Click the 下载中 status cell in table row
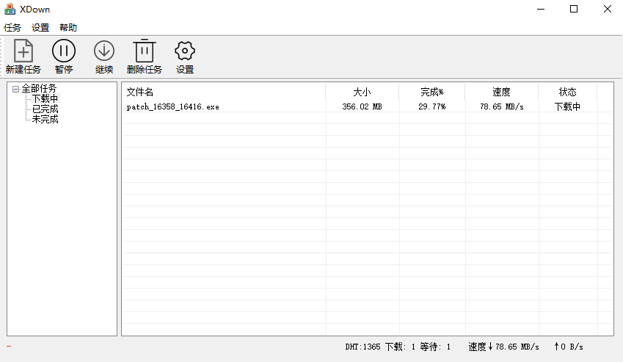Viewport: 623px width, 362px height. [x=568, y=107]
